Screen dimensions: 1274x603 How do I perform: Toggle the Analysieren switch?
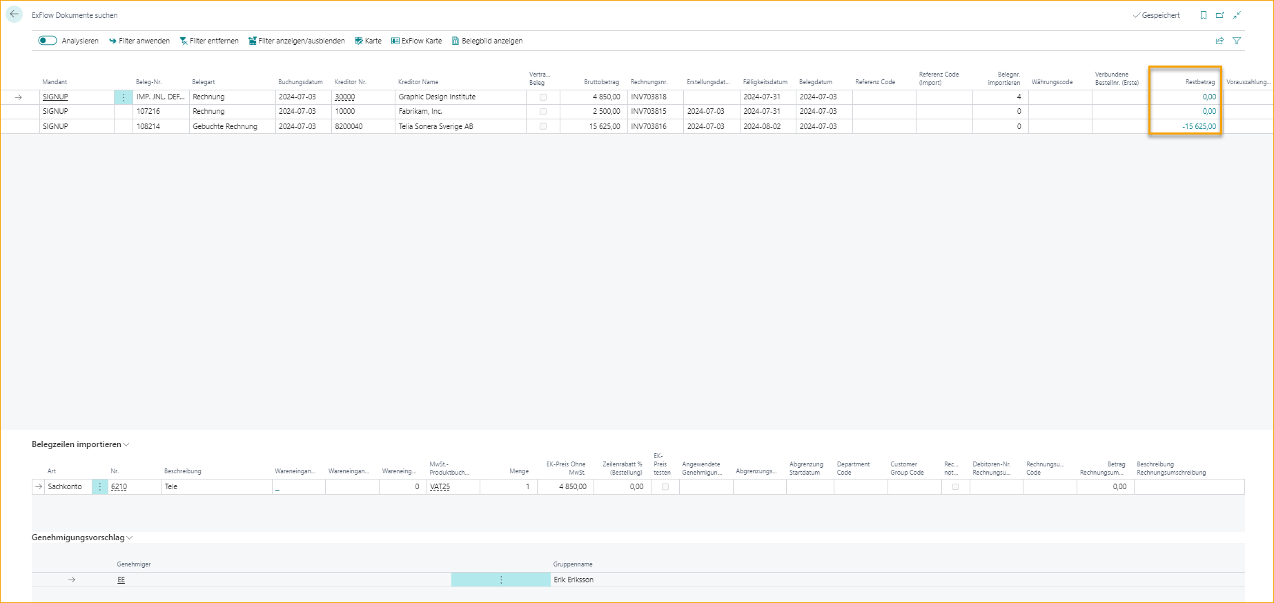[48, 41]
